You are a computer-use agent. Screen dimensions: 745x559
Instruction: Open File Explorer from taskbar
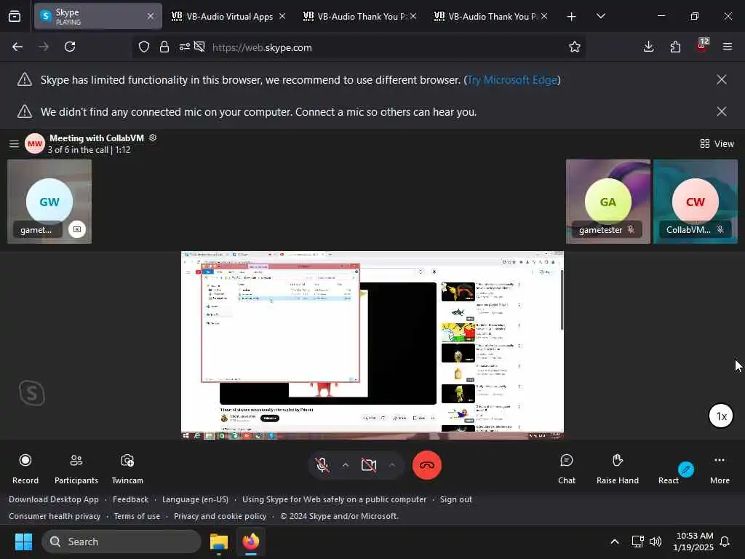219,542
